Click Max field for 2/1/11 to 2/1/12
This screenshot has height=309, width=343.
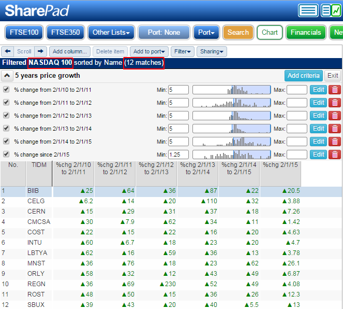click(297, 103)
